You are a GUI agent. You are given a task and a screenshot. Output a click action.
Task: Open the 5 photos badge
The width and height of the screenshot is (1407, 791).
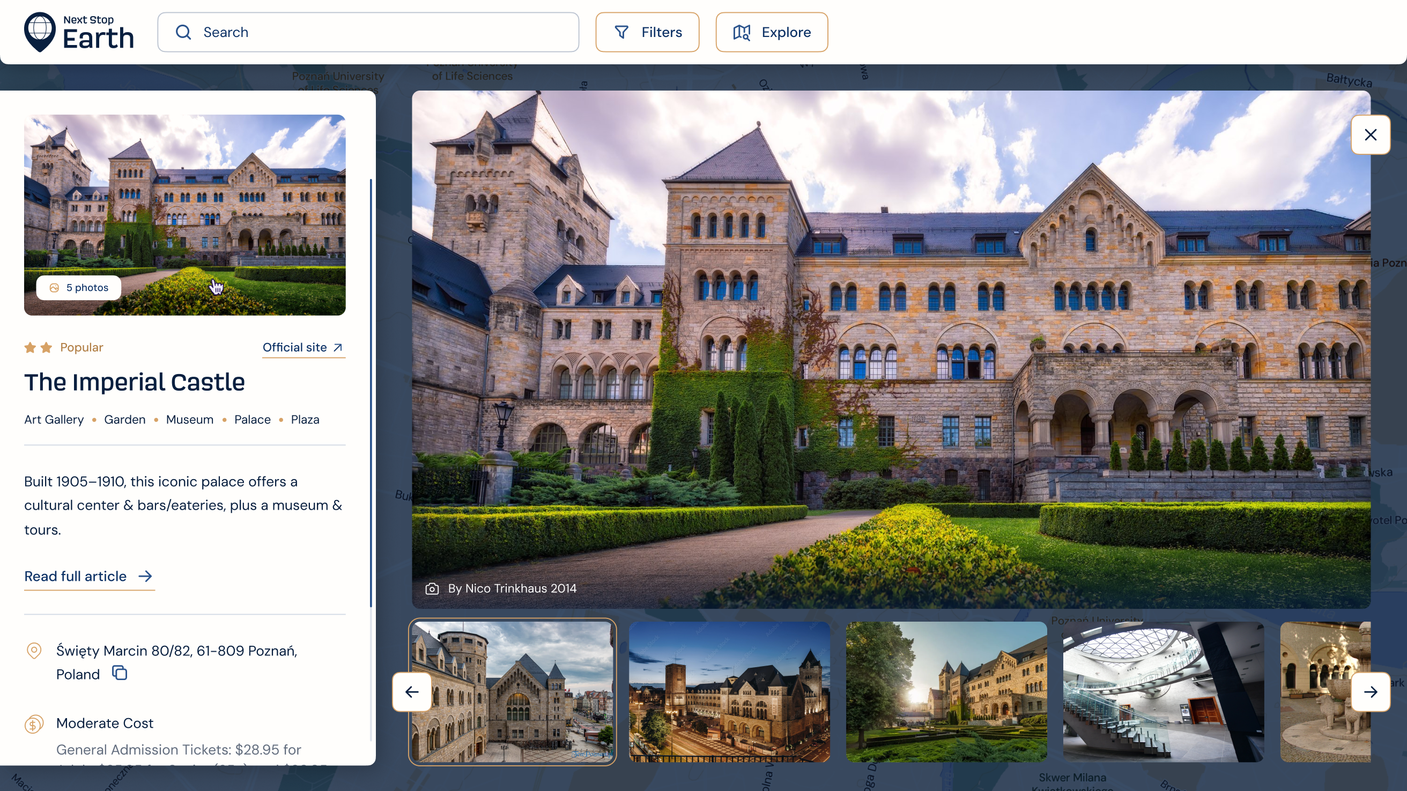(x=79, y=288)
